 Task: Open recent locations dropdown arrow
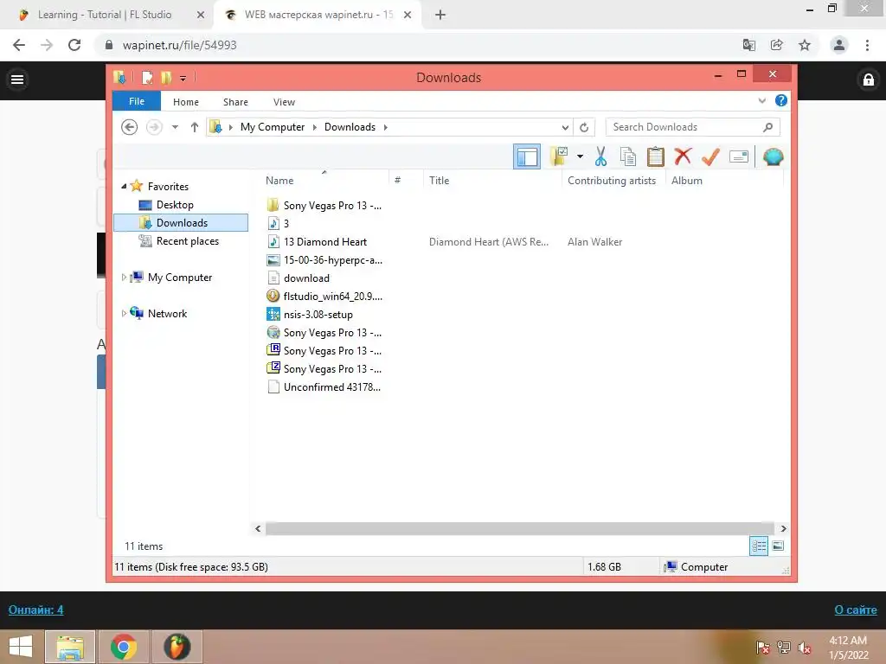pos(175,127)
